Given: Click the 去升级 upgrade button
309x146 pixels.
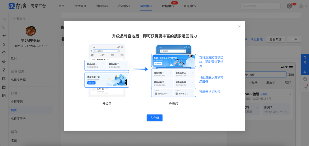Looking at the screenshot, I should pos(154,118).
